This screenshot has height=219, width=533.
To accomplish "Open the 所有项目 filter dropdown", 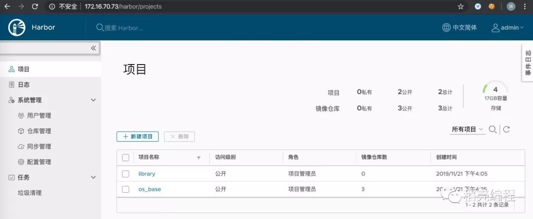I will pyautogui.click(x=467, y=129).
